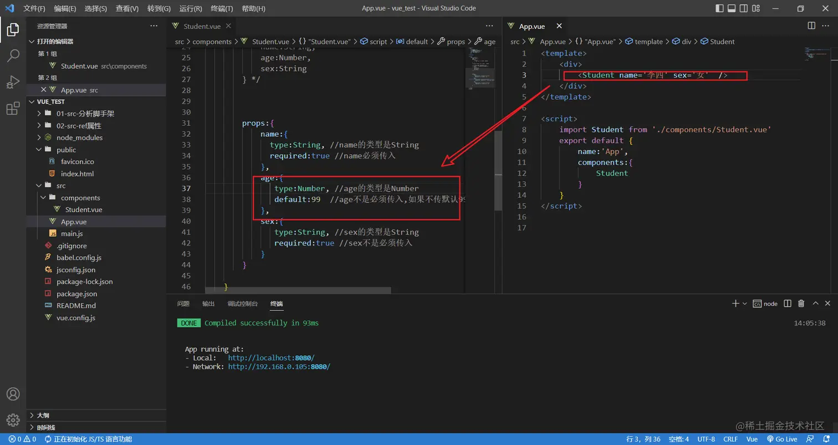Click CRLF line ending in status bar

pyautogui.click(x=730, y=439)
